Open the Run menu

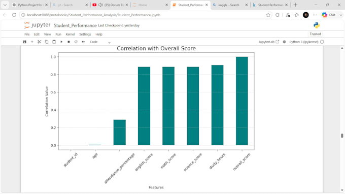click(x=58, y=35)
